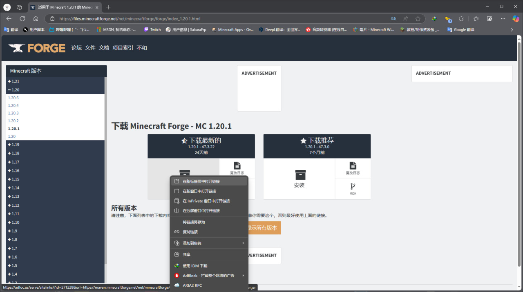Open the IE mode tab icon
The height and width of the screenshot is (292, 523).
(489, 19)
